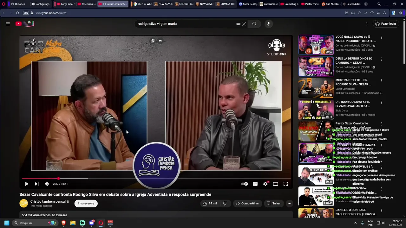
Task: Open Cristão também pensa! channel name link
Action: click(48, 201)
